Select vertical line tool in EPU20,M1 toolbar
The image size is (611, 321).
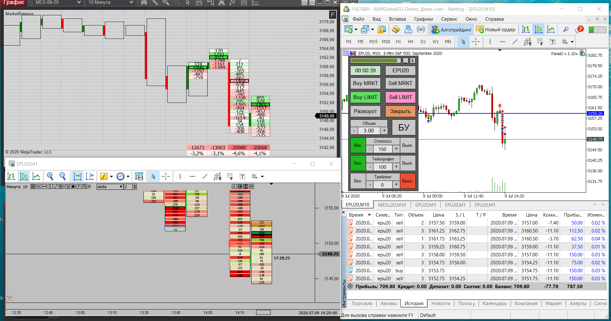pyautogui.click(x=180, y=176)
